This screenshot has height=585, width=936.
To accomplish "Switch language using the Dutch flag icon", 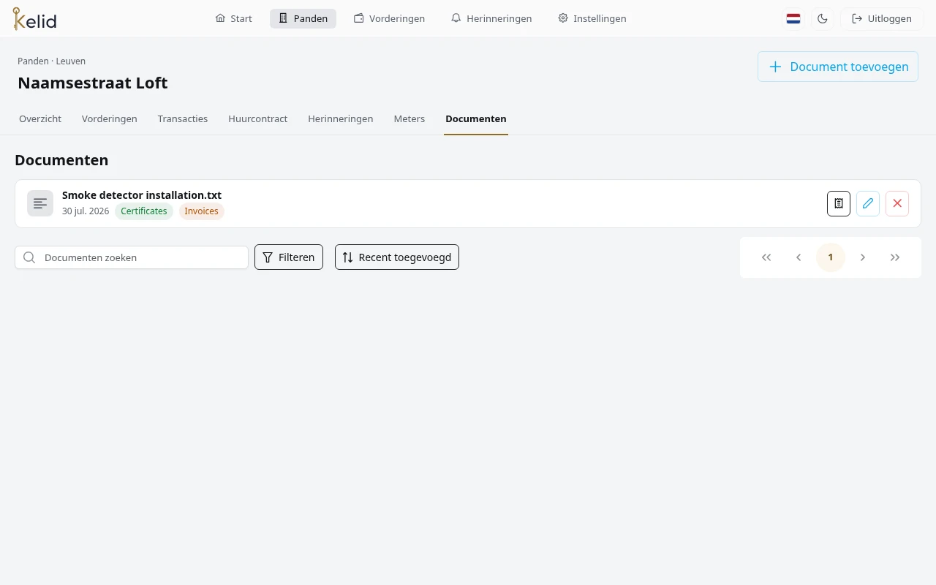I will pyautogui.click(x=793, y=18).
